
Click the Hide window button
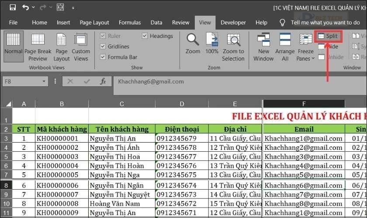tap(328, 47)
